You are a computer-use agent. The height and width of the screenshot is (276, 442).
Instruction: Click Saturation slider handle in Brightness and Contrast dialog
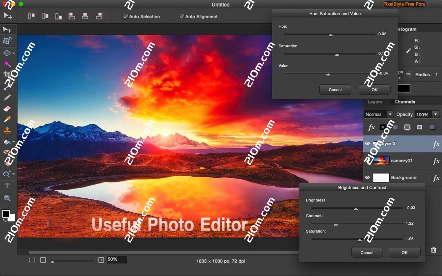point(359,240)
